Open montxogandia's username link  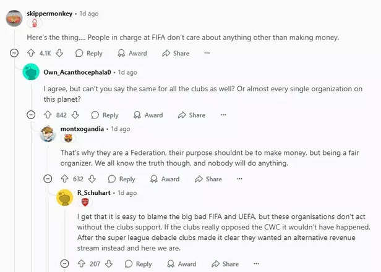(x=82, y=129)
